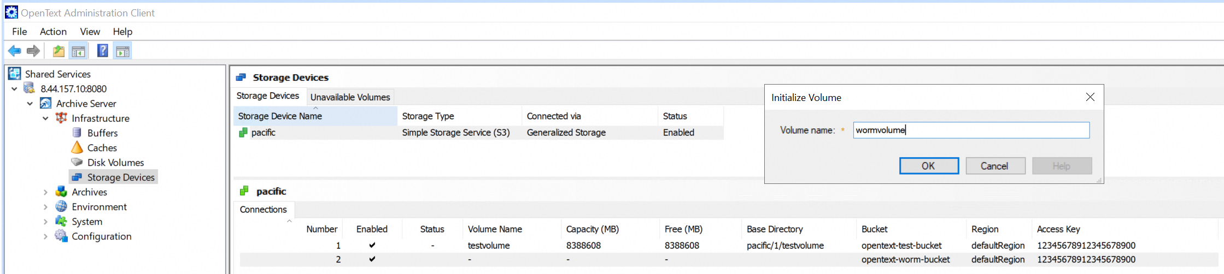
Task: Click the Environment globe icon
Action: tap(61, 206)
